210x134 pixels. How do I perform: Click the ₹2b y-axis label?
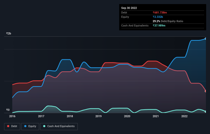[9, 33]
